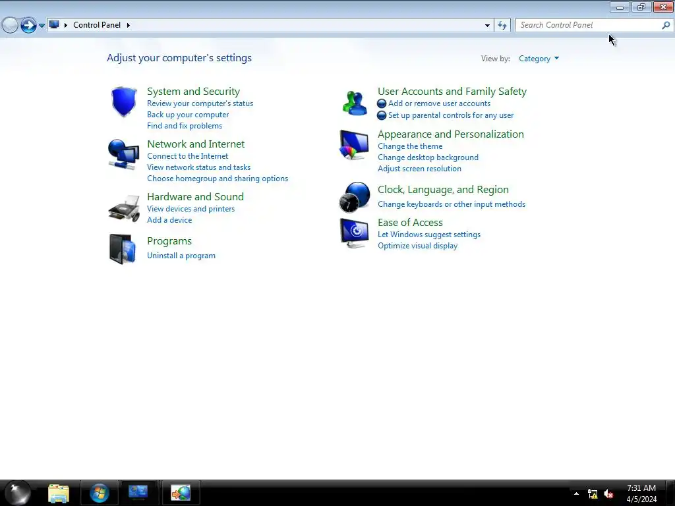Click the Control Panel breadcrumb text
Screen dimensions: 675x506
tap(97, 25)
